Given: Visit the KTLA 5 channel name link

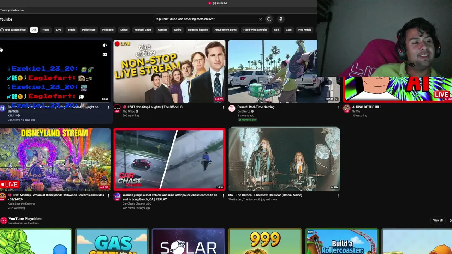Looking at the screenshot, I should click(x=12, y=115).
